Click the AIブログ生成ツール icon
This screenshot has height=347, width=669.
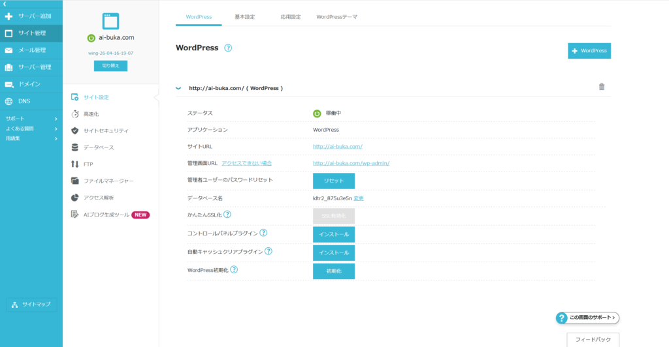pyautogui.click(x=74, y=214)
